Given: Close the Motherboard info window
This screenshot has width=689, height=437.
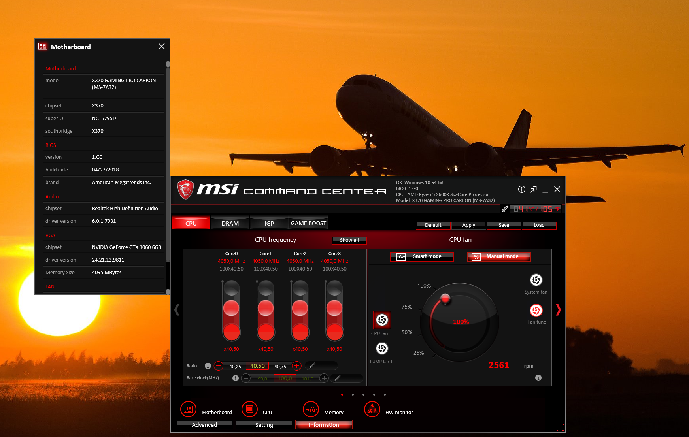Looking at the screenshot, I should point(162,47).
